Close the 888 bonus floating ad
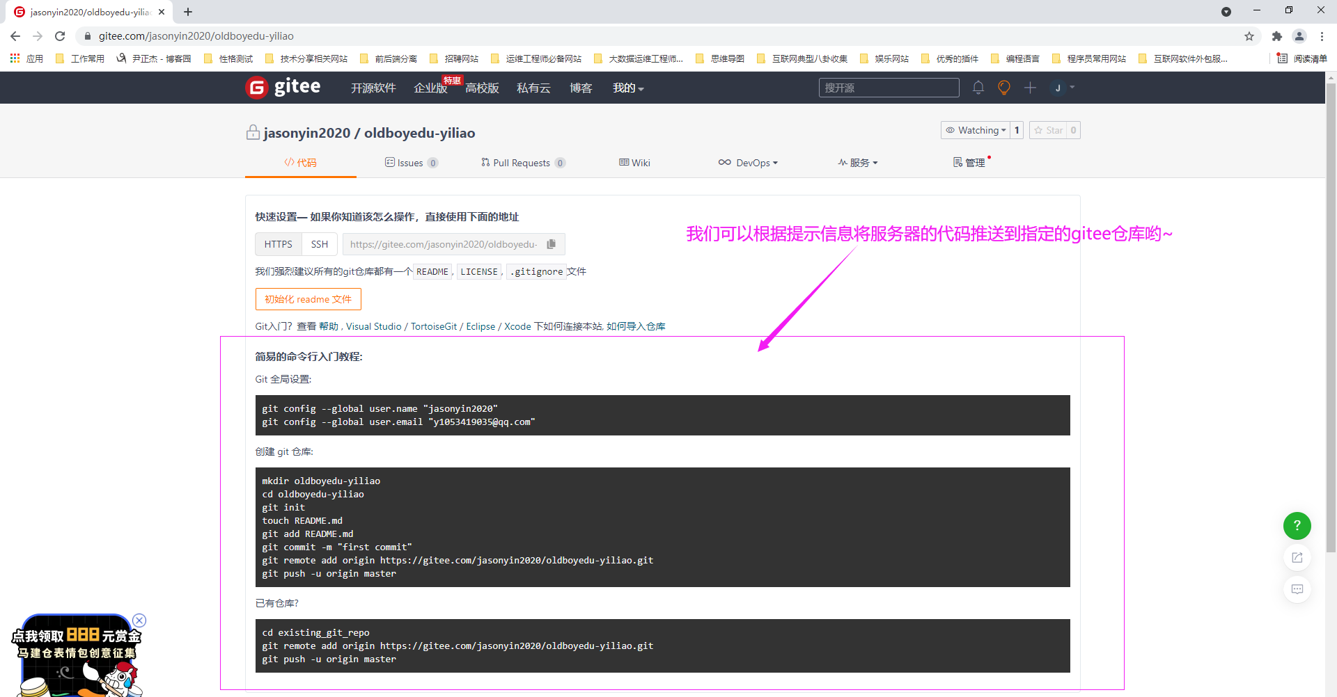Viewport: 1337px width, 697px height. pos(139,620)
